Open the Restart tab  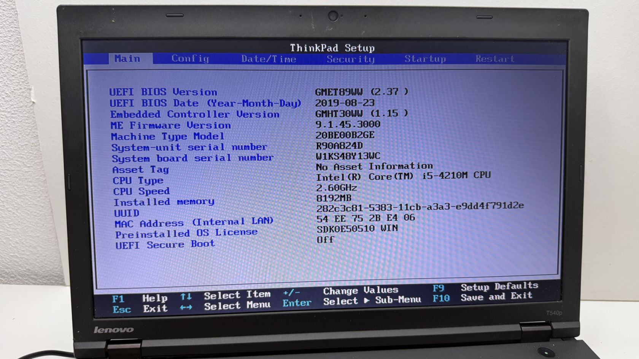[x=495, y=59]
